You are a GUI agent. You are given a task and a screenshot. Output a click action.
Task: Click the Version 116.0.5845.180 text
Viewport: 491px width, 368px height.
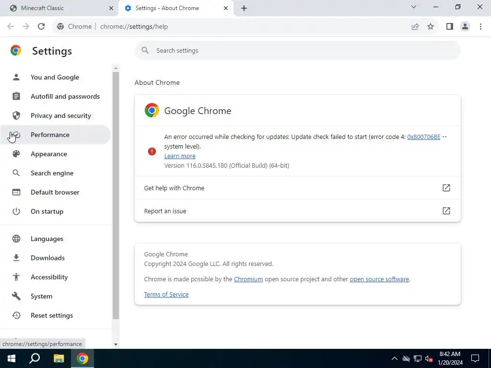click(x=227, y=165)
